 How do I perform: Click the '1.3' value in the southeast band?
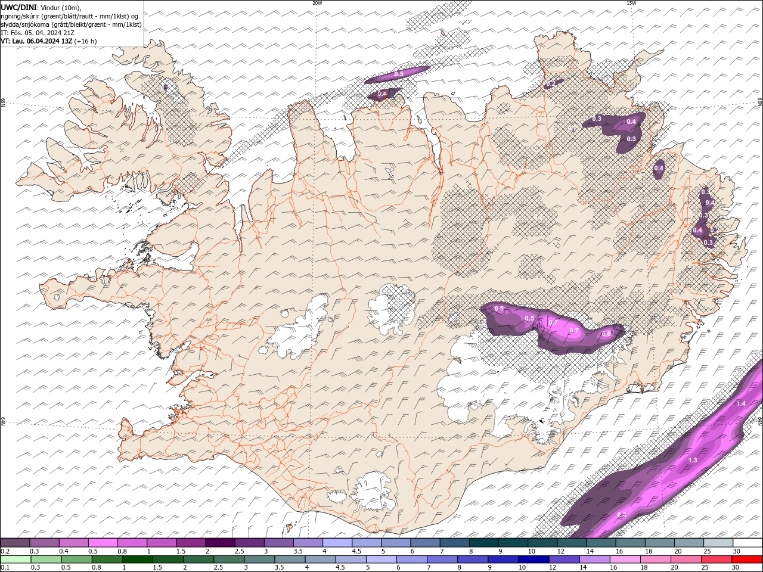tap(693, 460)
